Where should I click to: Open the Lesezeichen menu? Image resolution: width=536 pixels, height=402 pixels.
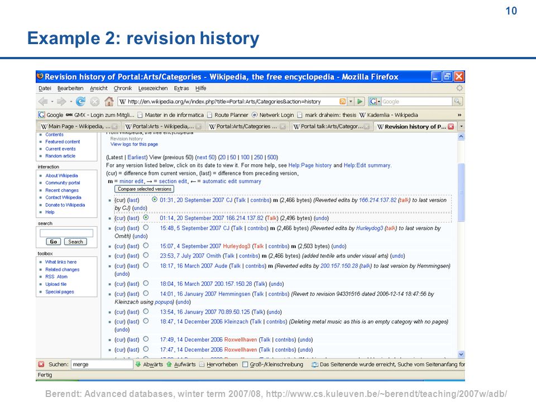coord(153,88)
